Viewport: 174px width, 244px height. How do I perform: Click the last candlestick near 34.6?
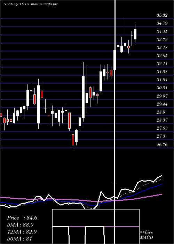(135, 34)
